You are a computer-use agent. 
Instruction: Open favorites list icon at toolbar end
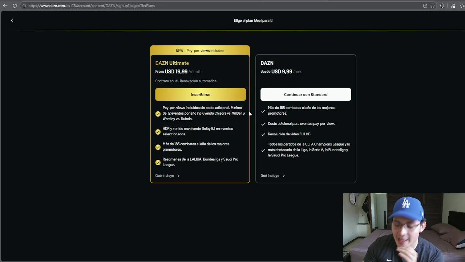click(462, 6)
